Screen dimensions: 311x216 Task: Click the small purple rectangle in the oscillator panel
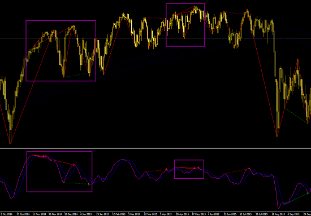(189, 169)
